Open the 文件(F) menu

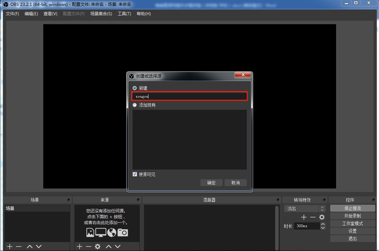12,14
